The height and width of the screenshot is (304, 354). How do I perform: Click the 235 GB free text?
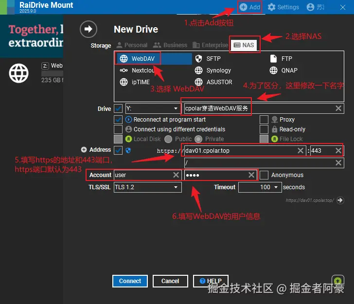coord(52,80)
